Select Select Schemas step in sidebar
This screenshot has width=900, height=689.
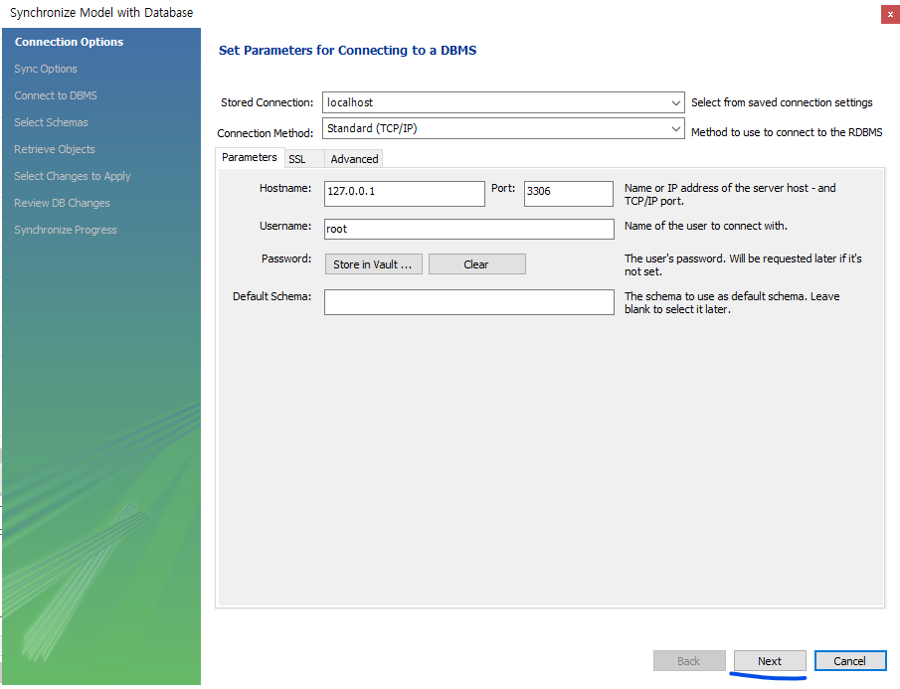51,122
